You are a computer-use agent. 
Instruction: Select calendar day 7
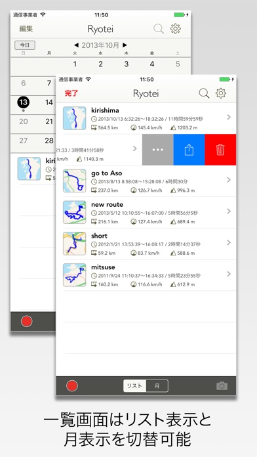(x=49, y=83)
